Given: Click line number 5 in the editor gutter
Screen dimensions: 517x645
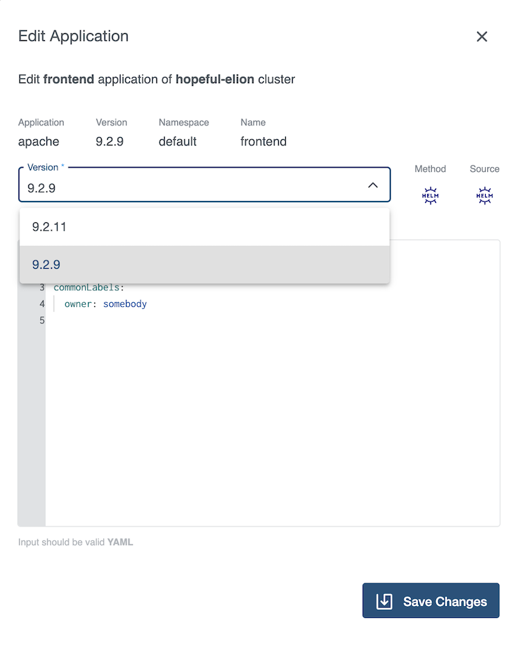Looking at the screenshot, I should [42, 320].
